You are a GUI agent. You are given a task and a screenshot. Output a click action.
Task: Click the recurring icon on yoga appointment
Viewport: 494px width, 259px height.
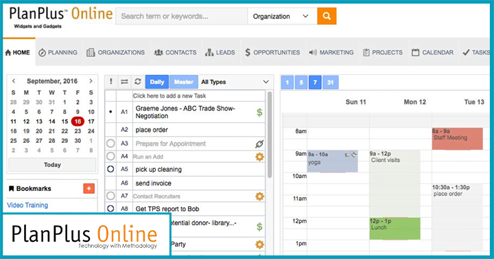coord(354,155)
